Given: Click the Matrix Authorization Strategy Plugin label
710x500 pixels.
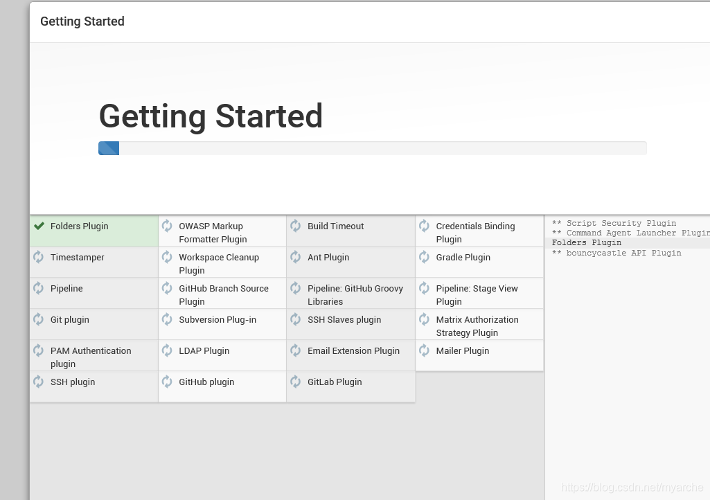Looking at the screenshot, I should [477, 326].
